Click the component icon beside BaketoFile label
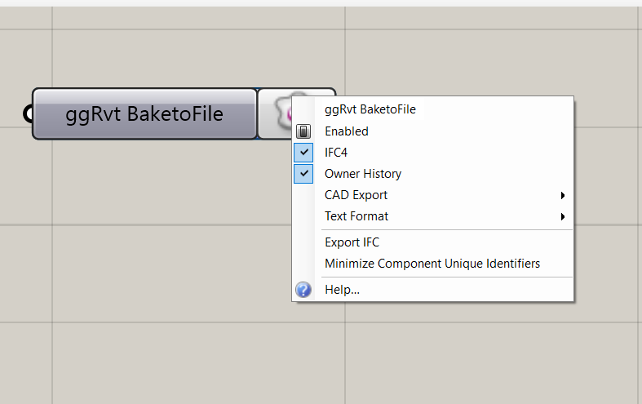 coord(282,112)
